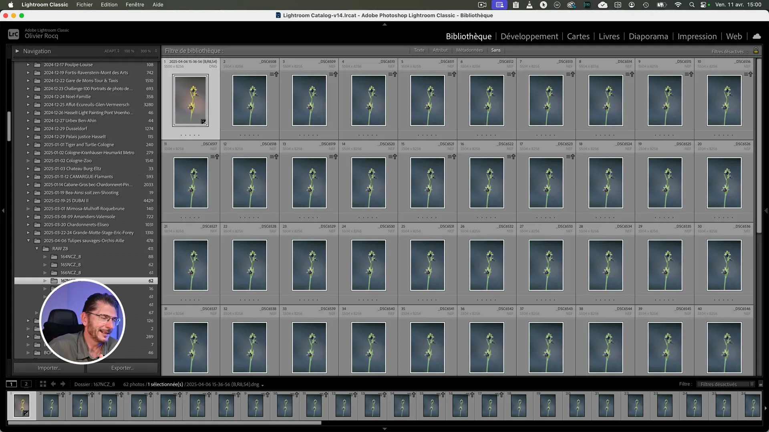The image size is (769, 432).
Task: Click the Lrc application logo
Action: coord(13,34)
